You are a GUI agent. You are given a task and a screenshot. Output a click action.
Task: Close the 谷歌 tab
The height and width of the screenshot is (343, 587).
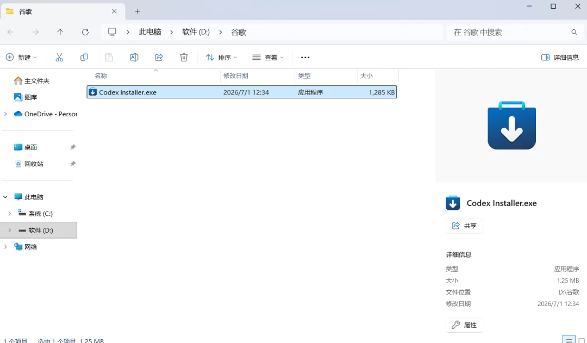click(114, 11)
